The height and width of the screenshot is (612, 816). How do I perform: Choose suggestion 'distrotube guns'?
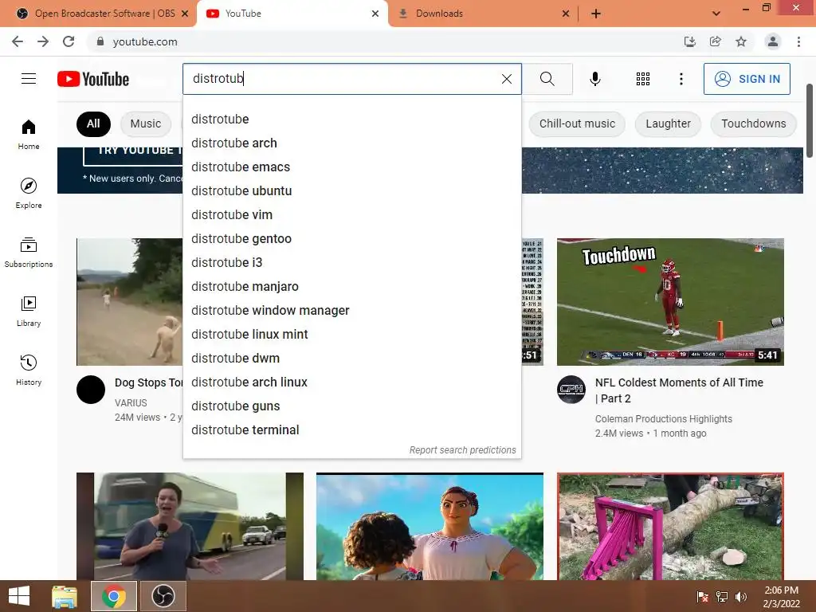pos(351,406)
